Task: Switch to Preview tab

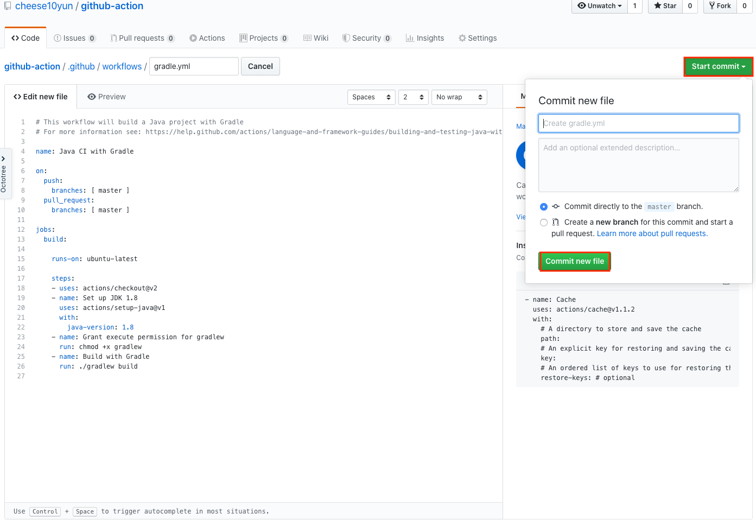Action: click(x=106, y=97)
